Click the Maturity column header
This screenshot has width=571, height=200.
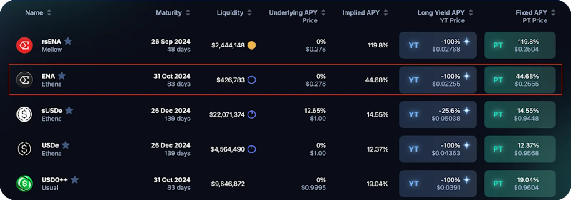[169, 13]
